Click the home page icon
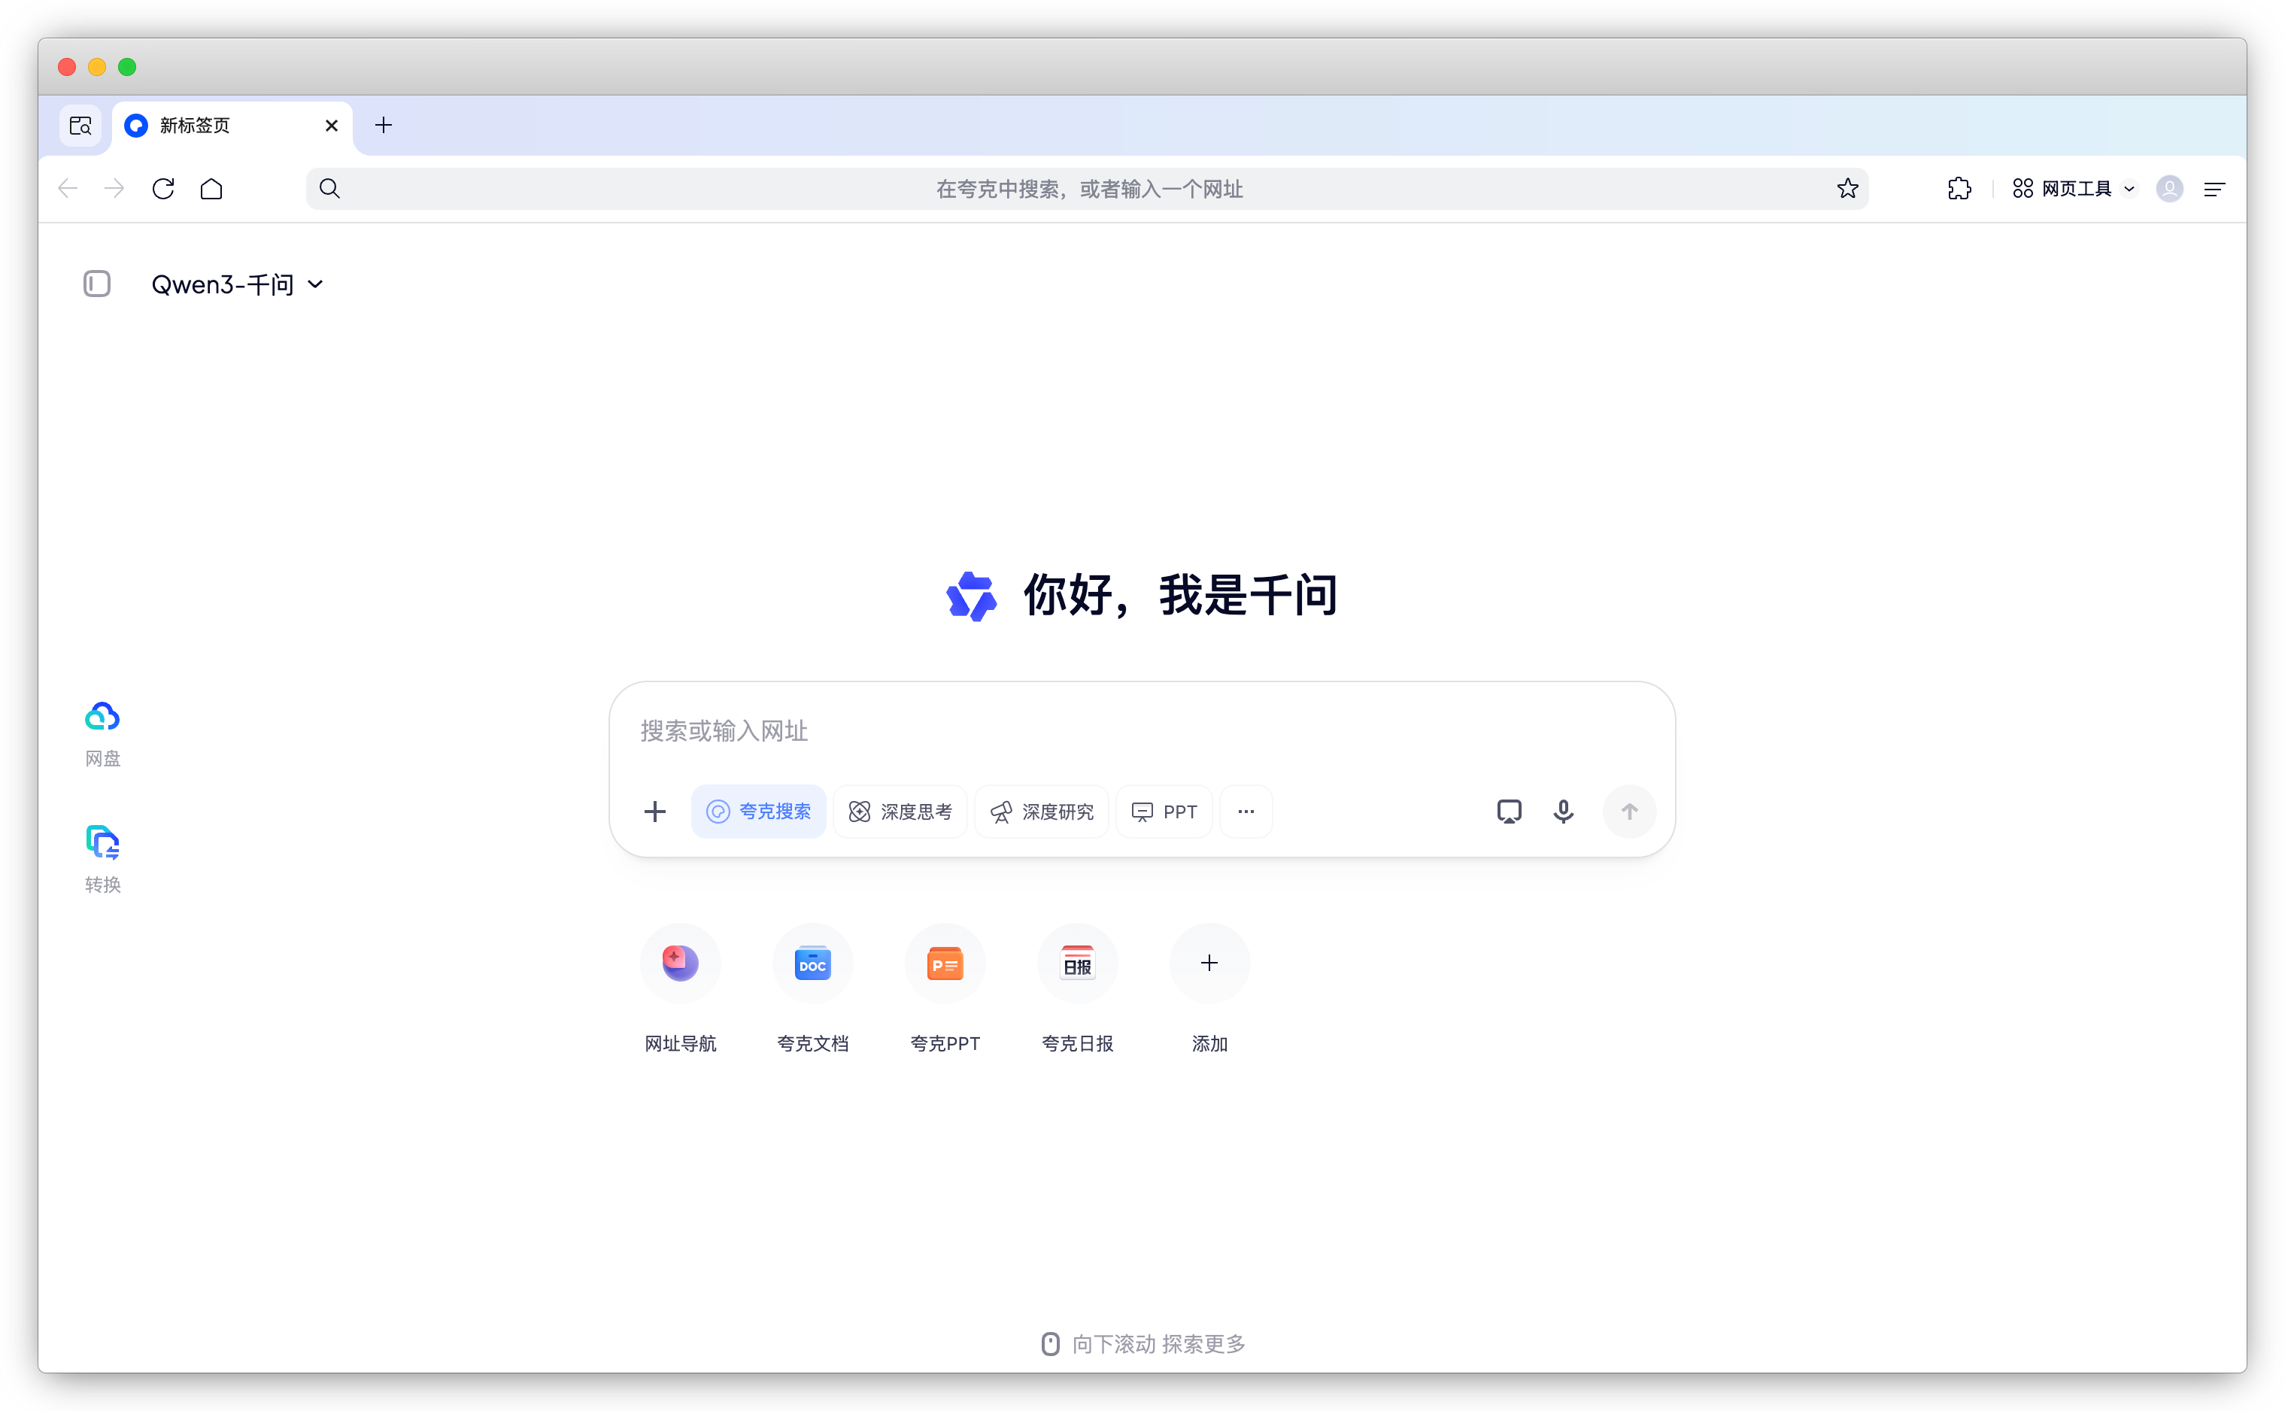The height and width of the screenshot is (1411, 2285). coord(212,190)
